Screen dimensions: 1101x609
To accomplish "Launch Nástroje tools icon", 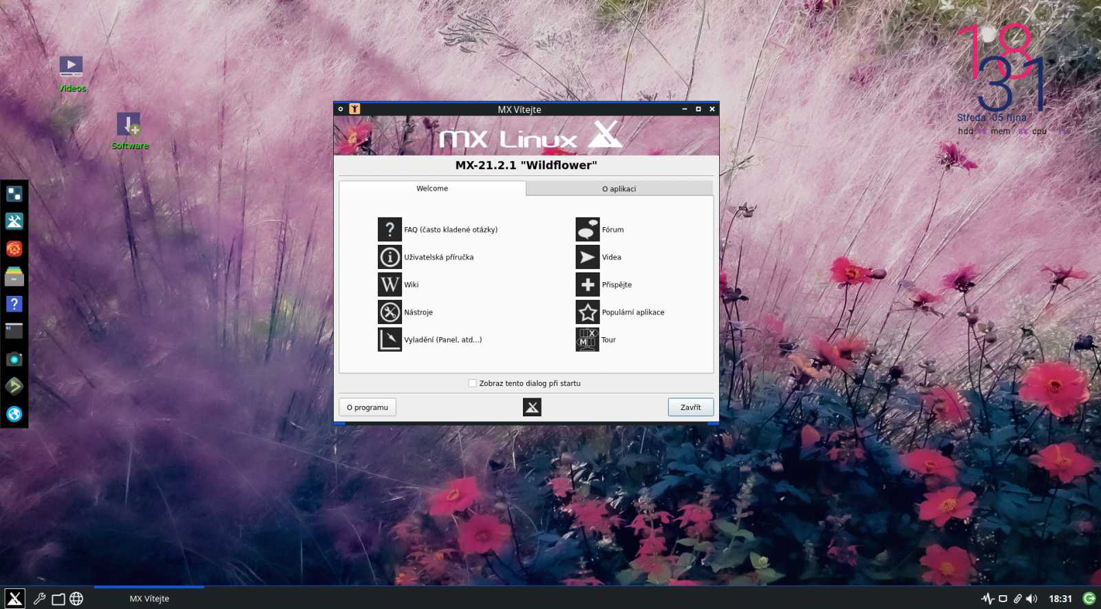I will tap(389, 312).
